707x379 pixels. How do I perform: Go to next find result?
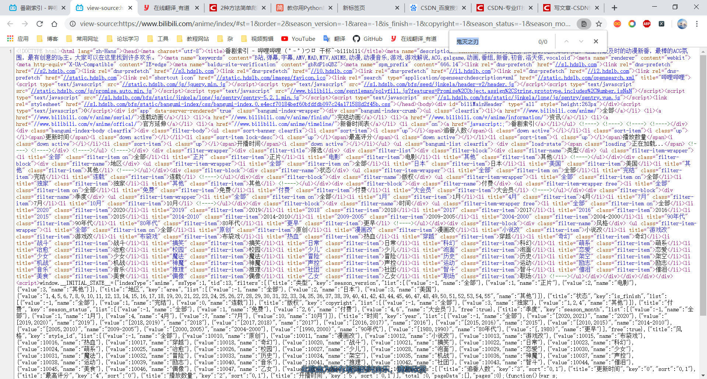pos(581,42)
